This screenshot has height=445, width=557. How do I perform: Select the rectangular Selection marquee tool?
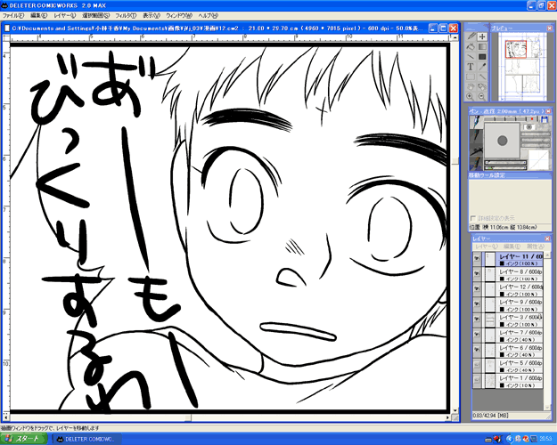click(471, 77)
